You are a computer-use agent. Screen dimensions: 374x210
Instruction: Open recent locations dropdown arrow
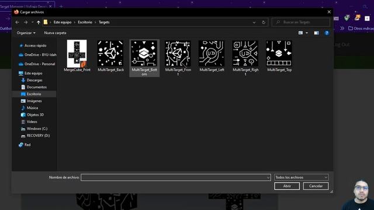[33, 22]
